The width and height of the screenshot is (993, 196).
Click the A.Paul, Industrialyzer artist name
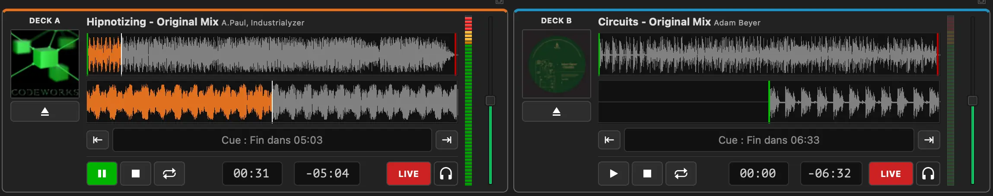tap(263, 23)
